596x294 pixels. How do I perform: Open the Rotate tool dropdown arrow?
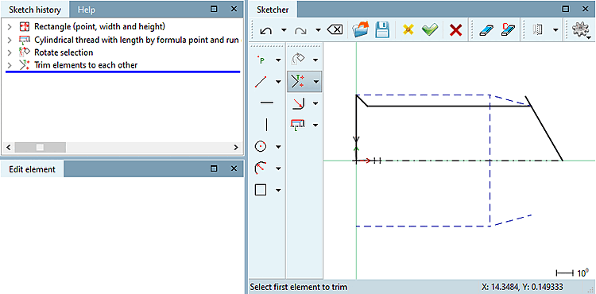tap(315, 60)
